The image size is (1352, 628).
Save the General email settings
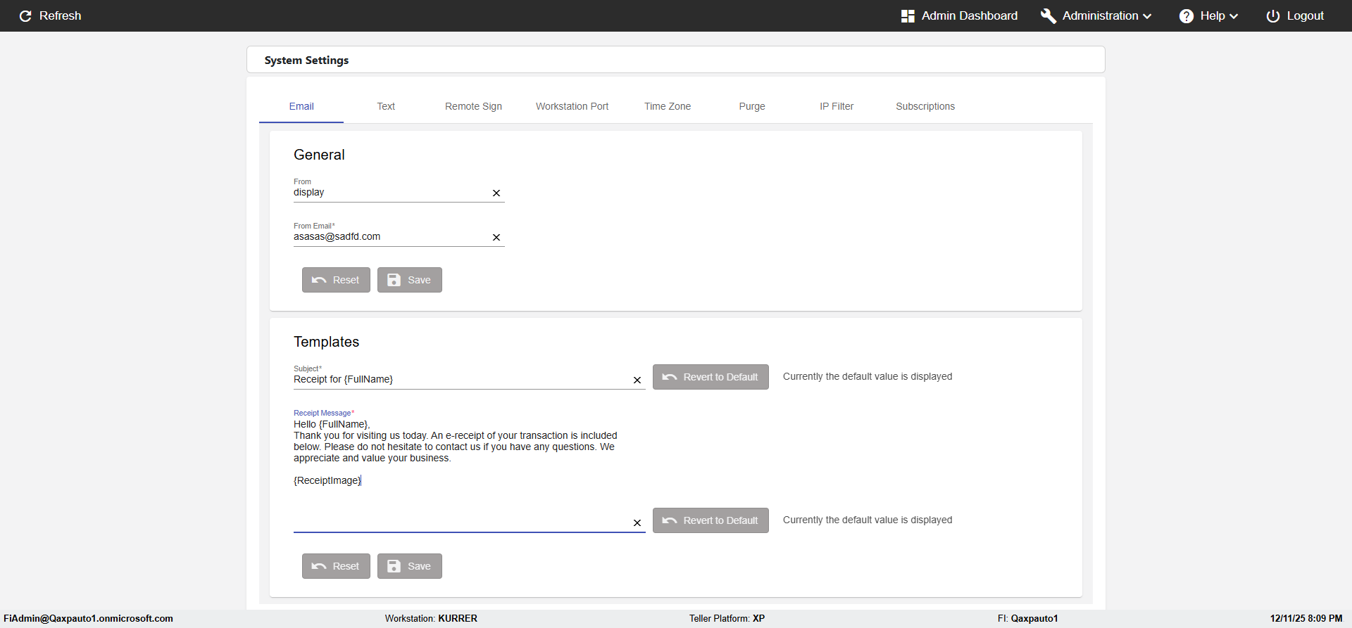pyautogui.click(x=410, y=280)
